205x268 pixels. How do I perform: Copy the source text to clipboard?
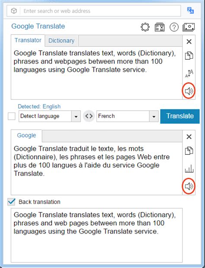coord(189,56)
